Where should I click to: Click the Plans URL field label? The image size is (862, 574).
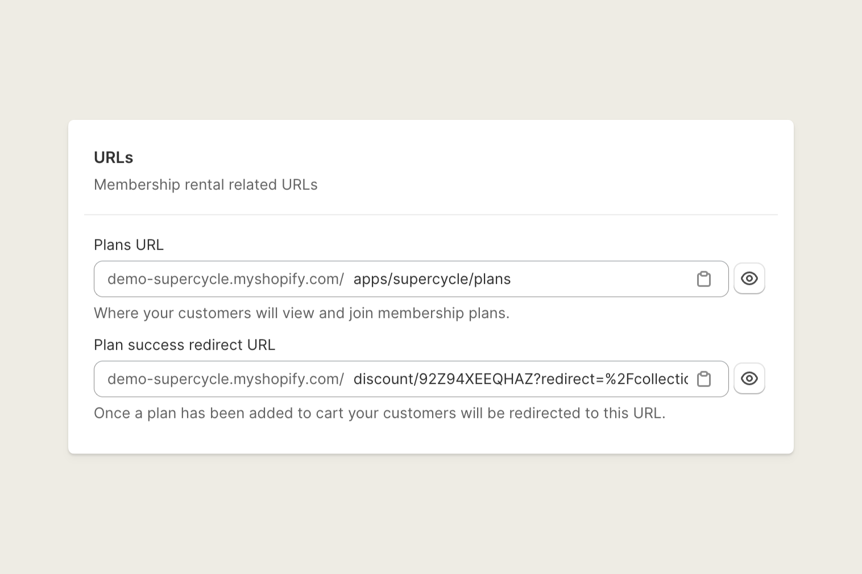[x=129, y=245]
